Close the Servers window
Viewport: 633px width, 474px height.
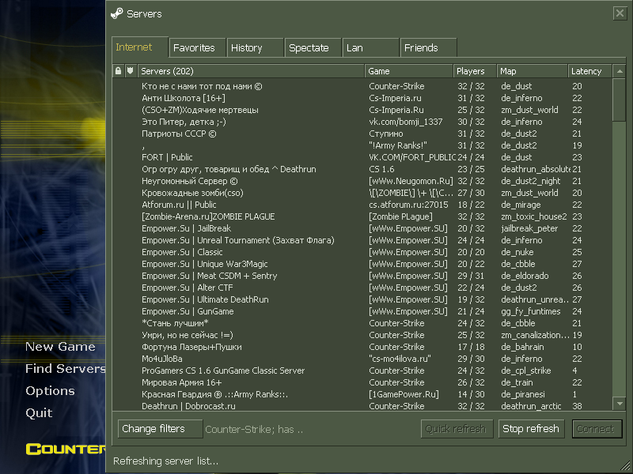620,13
